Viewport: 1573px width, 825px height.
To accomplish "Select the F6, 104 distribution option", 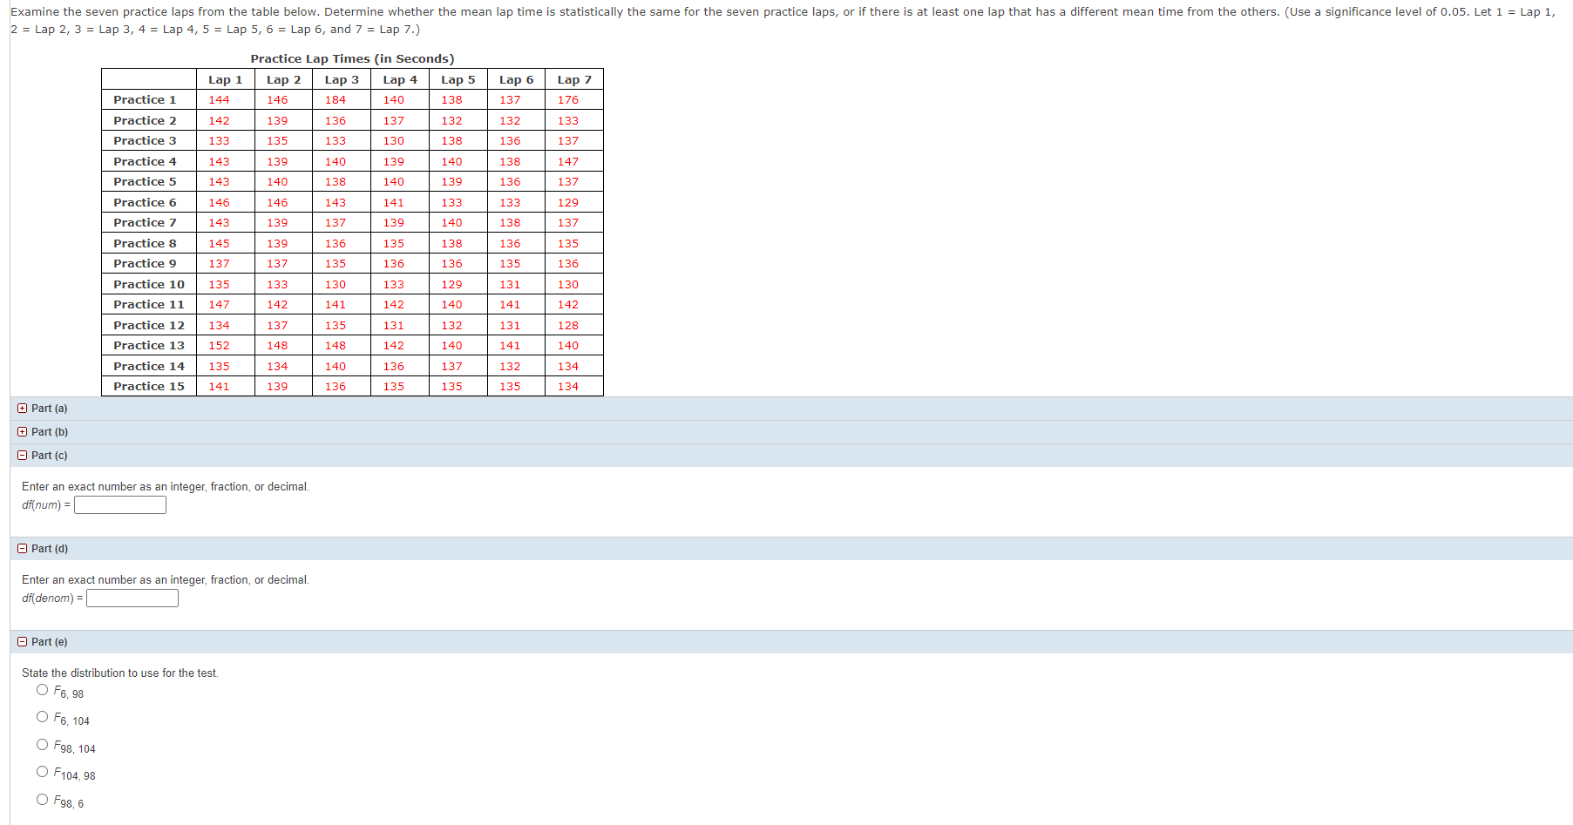I will pyautogui.click(x=42, y=717).
